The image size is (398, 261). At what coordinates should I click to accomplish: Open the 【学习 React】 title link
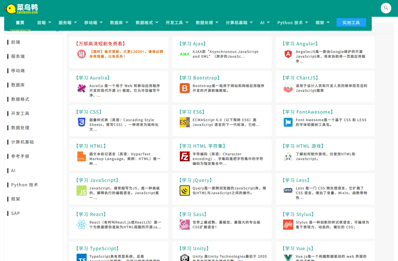tap(91, 214)
